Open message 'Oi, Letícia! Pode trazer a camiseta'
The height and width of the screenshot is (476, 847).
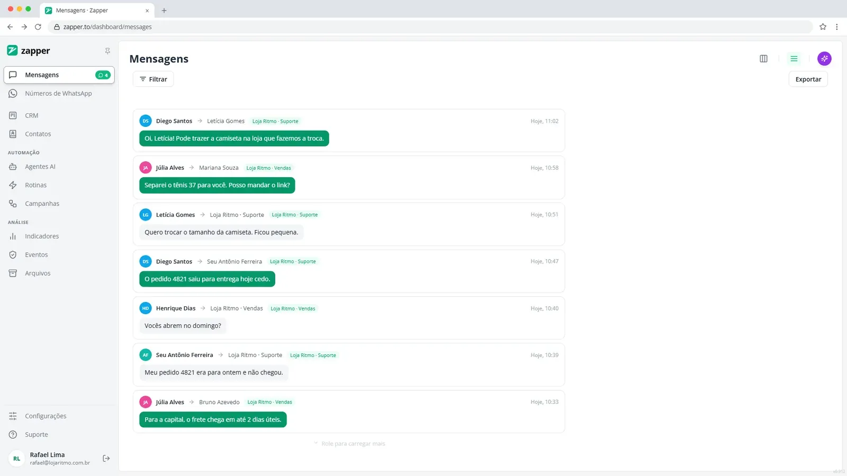click(x=234, y=139)
